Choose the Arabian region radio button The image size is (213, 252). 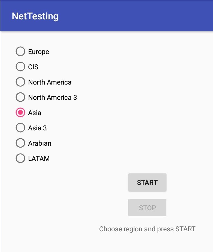20,143
